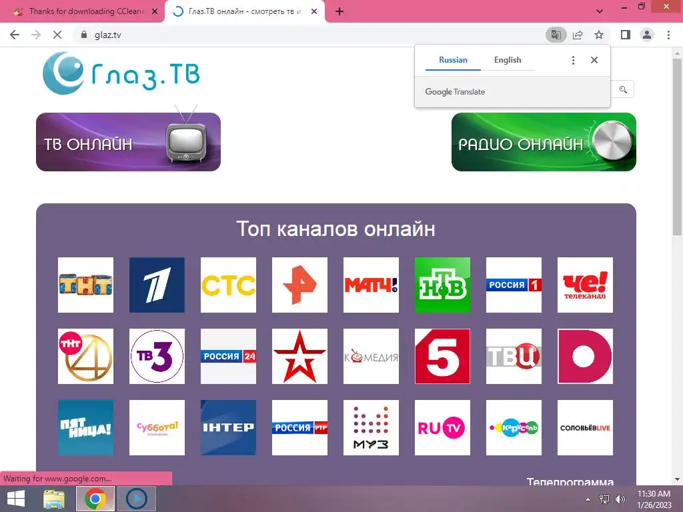683x512 pixels.
Task: Bookmark this page with the star icon
Action: click(x=599, y=35)
